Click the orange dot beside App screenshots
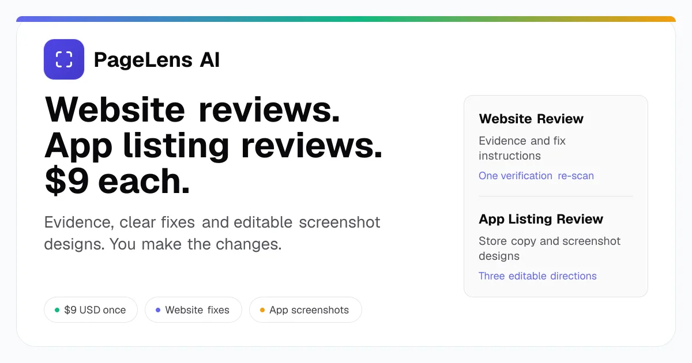Viewport: 692px width, 363px height. 262,310
